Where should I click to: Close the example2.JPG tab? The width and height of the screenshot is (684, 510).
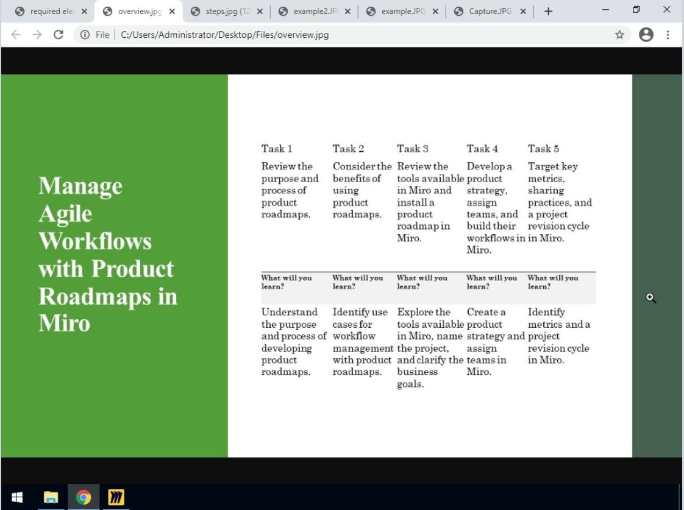(347, 12)
